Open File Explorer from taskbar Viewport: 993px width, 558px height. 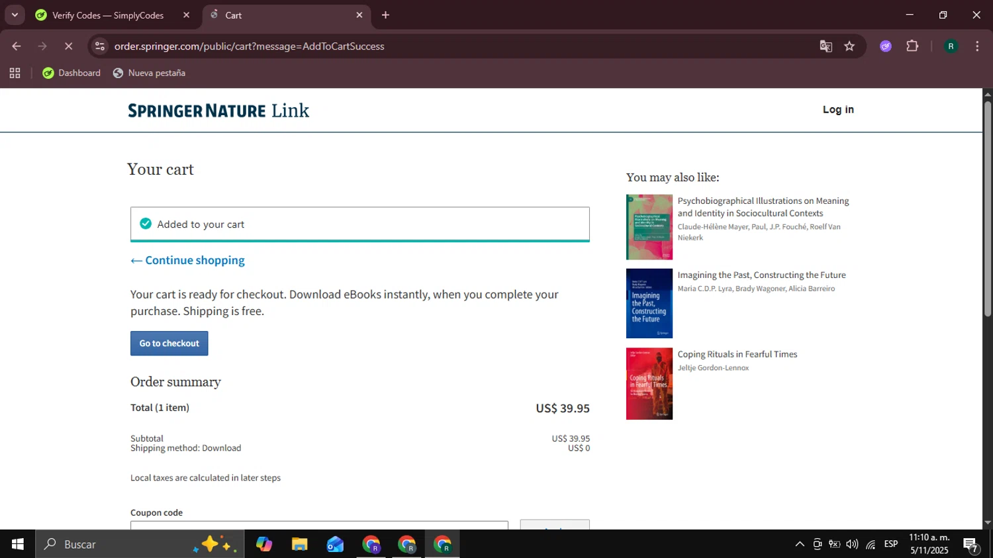tap(300, 544)
